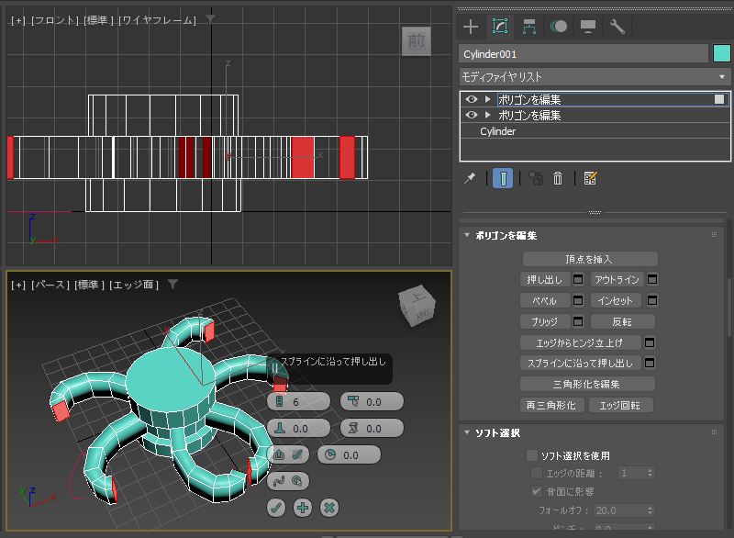Confirm caddy with the OK checkmark button
Image resolution: width=734 pixels, height=538 pixels.
276,508
